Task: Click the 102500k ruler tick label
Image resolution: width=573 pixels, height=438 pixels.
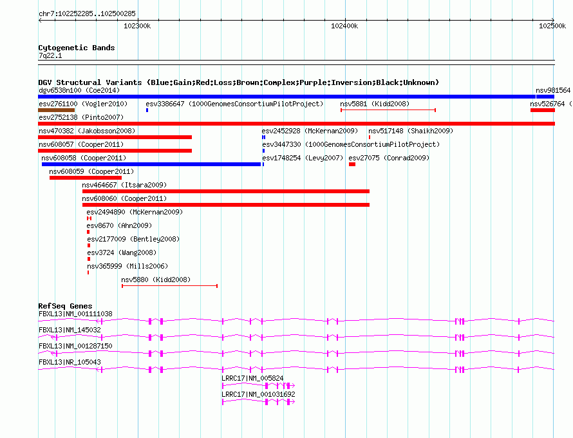Action: 552,26
